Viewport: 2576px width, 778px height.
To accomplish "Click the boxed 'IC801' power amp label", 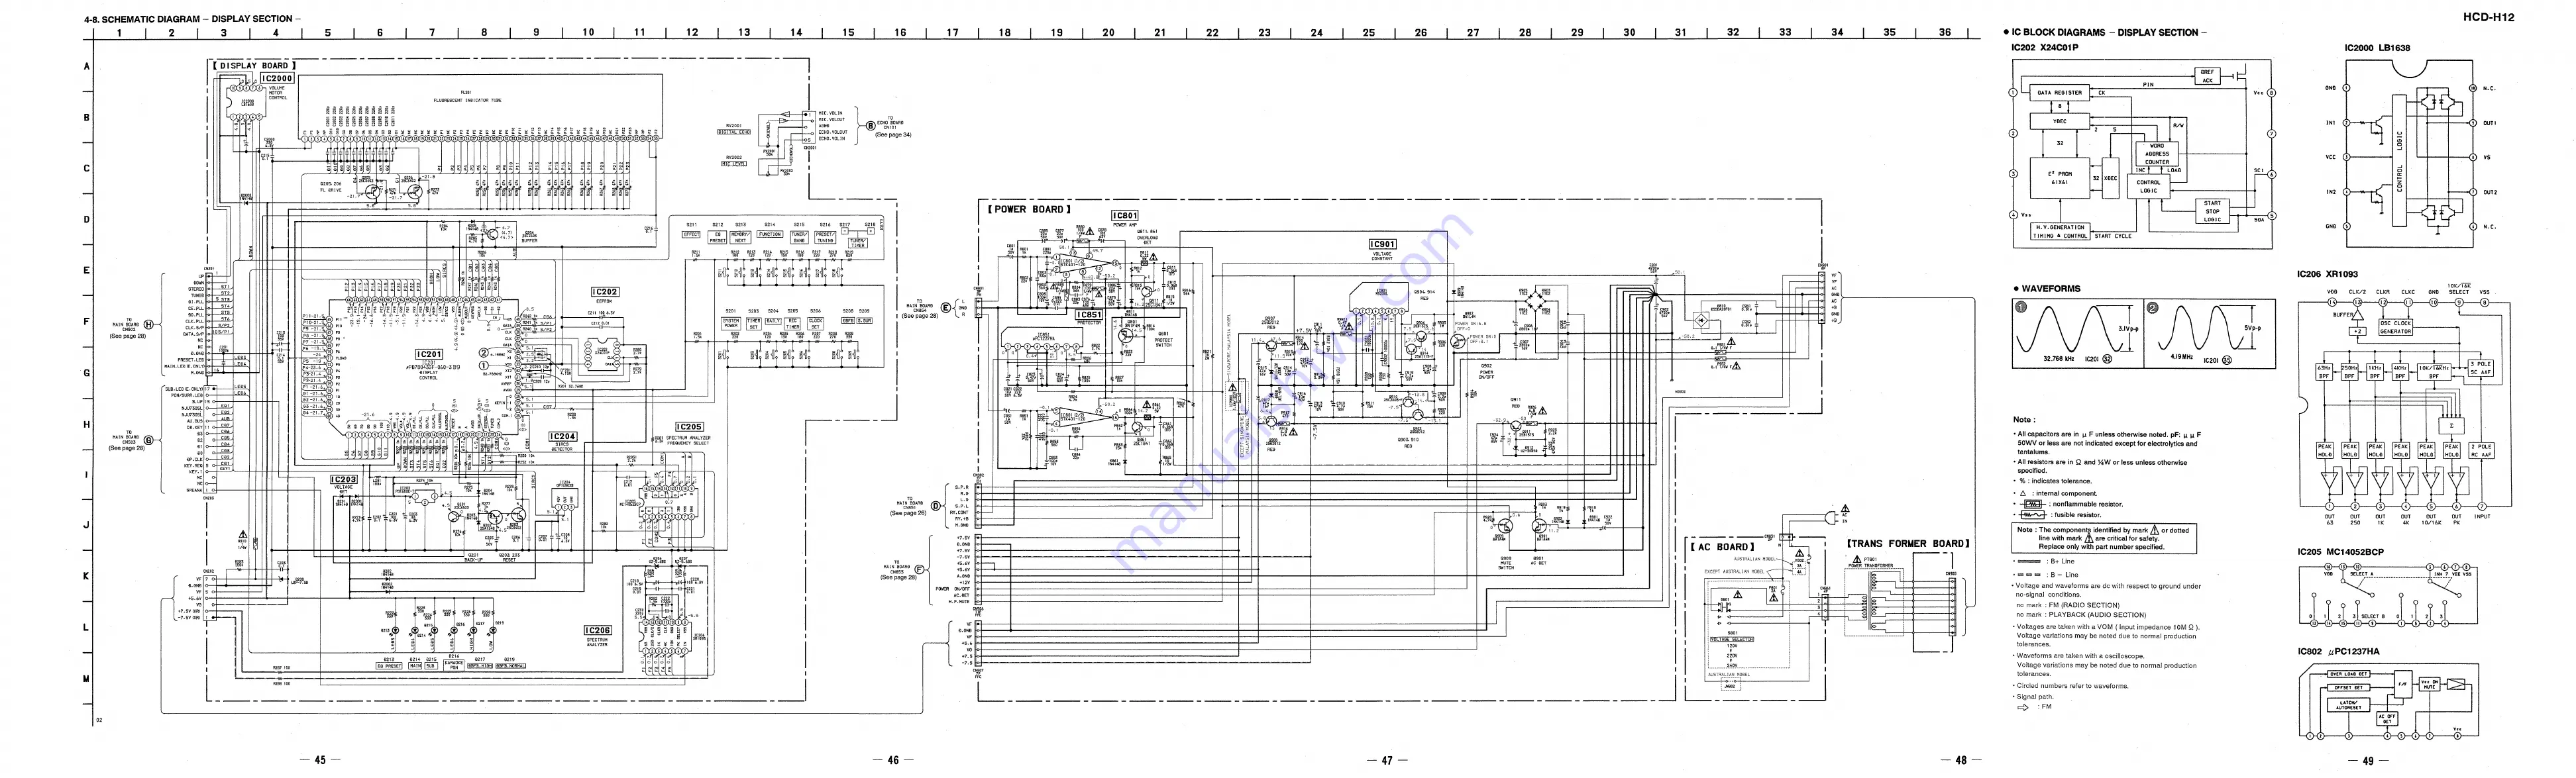I will coord(1125,215).
